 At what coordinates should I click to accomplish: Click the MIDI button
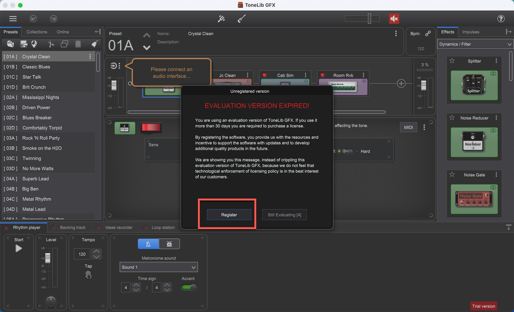408,127
